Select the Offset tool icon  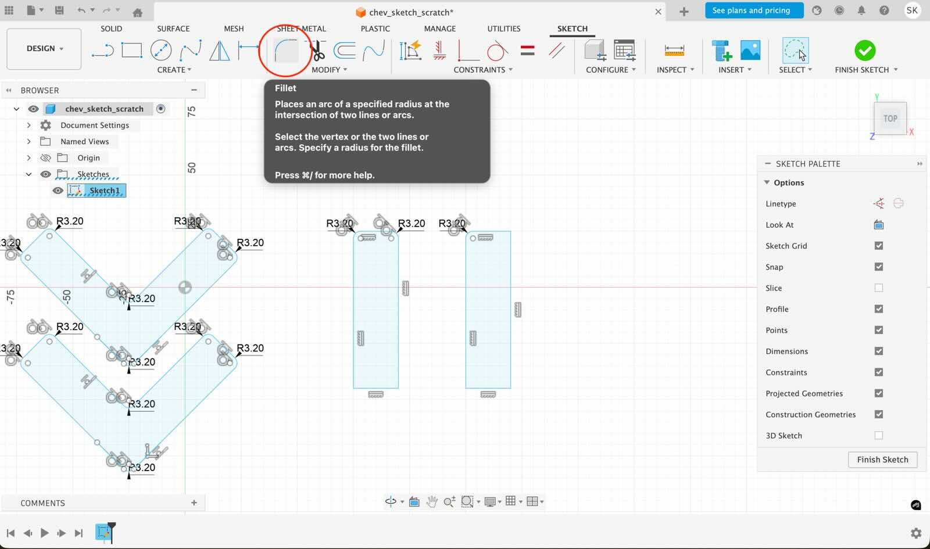coord(345,51)
